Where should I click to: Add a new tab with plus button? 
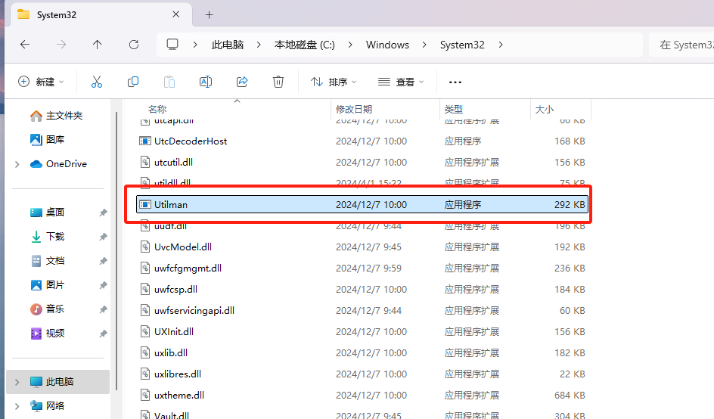[x=209, y=15]
